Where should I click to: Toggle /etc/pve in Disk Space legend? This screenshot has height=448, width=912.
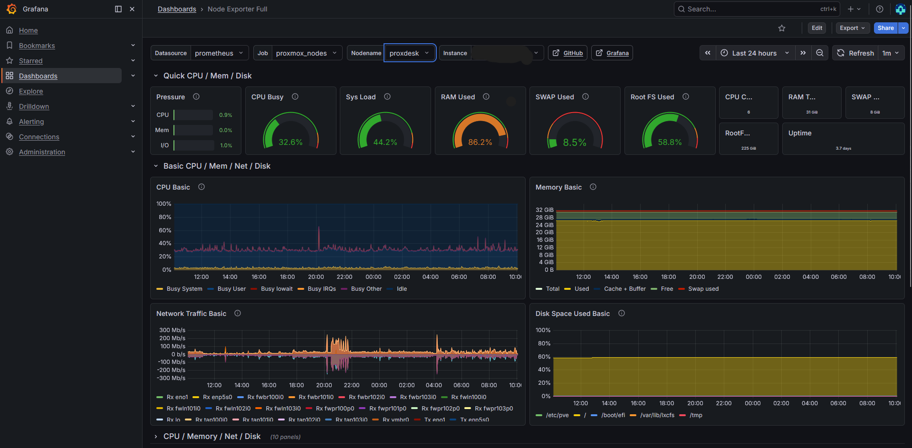557,415
